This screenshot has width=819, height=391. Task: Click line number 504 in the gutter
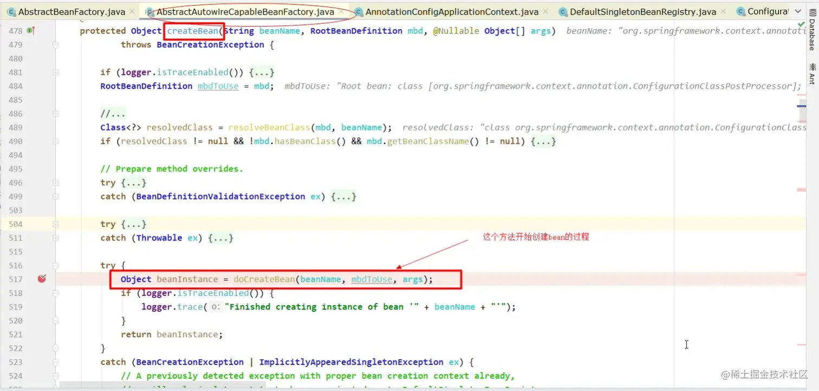[x=16, y=224]
